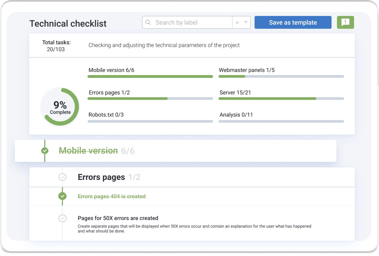Mark Pages for 50X errors as done

(x=62, y=218)
